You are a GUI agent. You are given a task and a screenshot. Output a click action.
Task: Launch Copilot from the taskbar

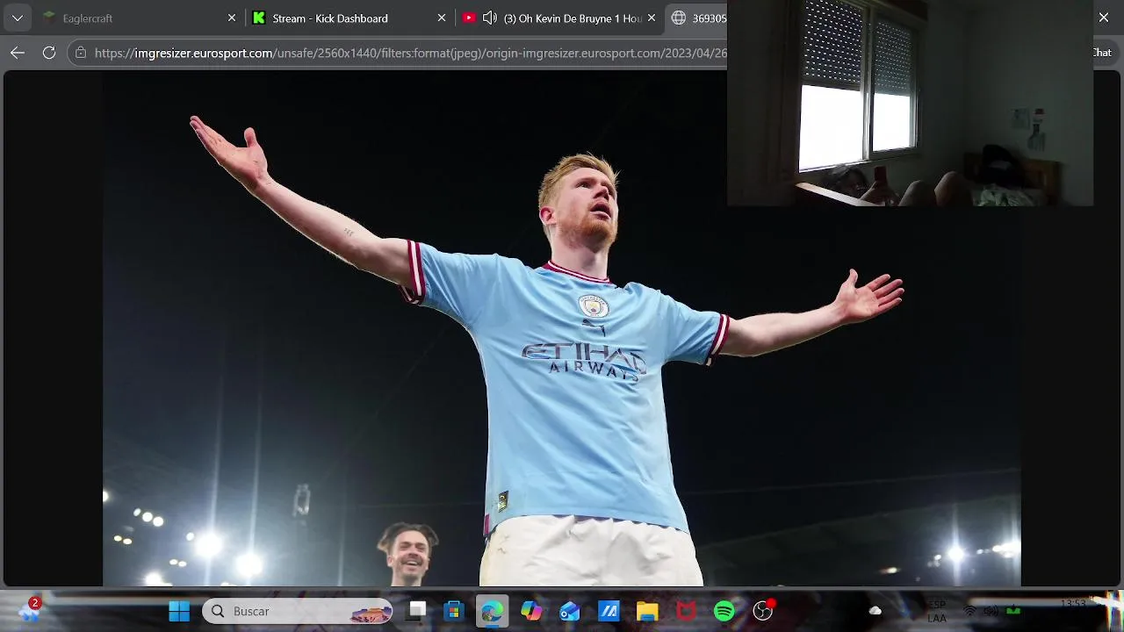coord(531,611)
